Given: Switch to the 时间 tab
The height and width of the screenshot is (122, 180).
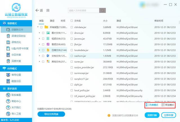Looking at the screenshot, I should coord(63,21).
